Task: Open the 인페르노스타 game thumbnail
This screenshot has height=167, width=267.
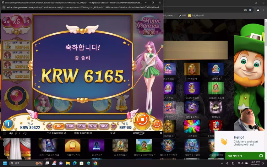Action: point(73,145)
